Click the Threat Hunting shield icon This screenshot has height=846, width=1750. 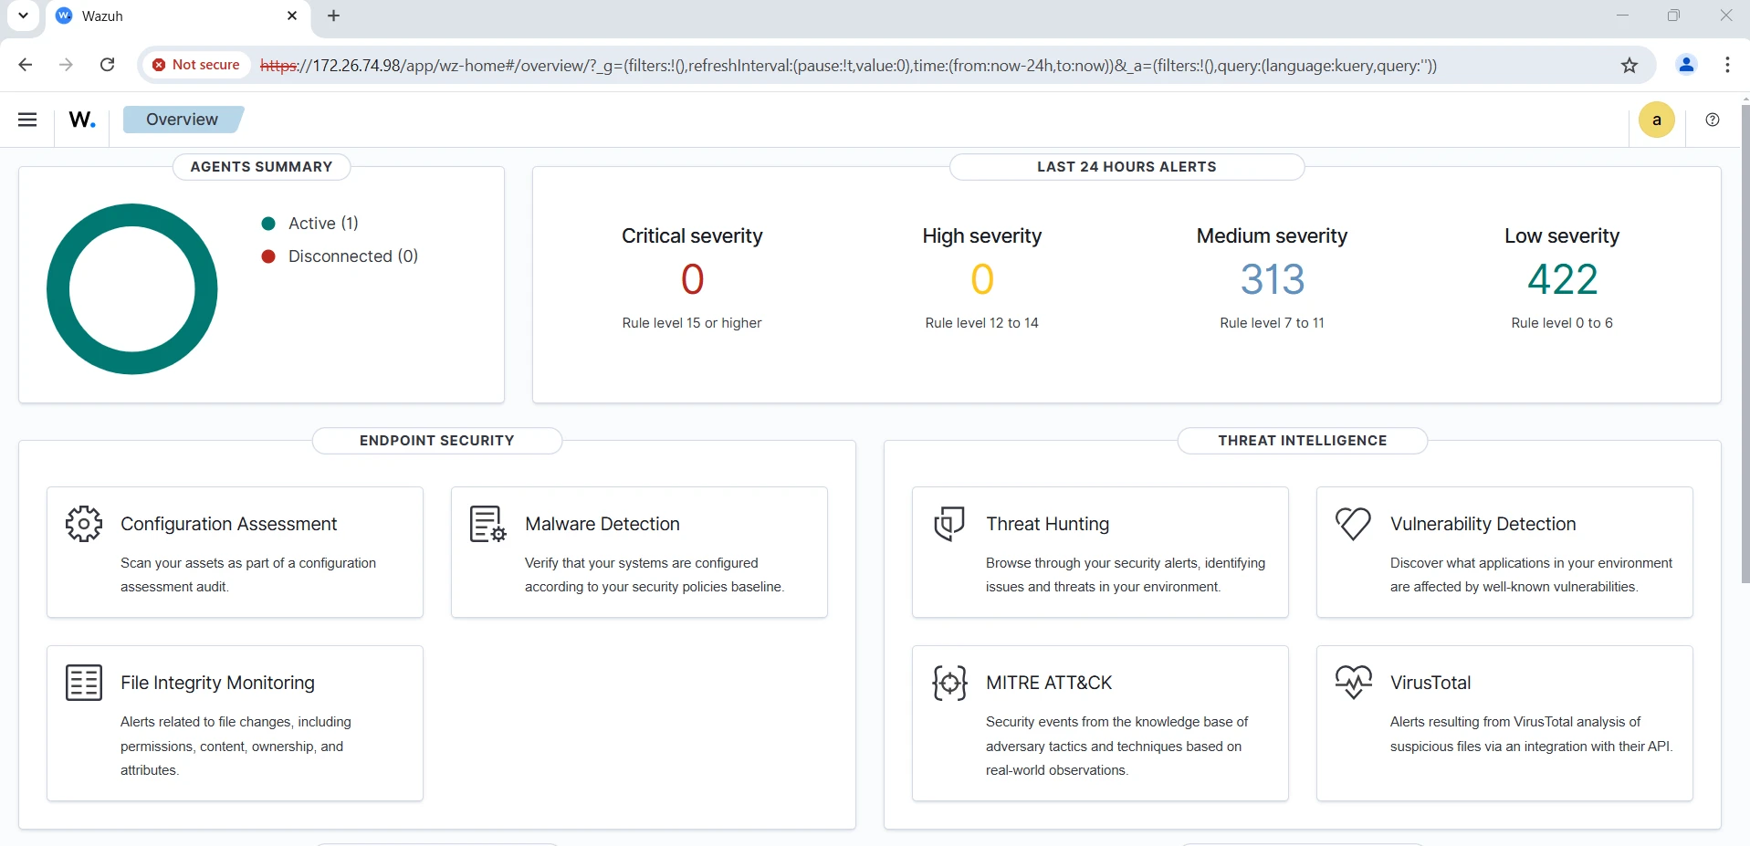click(x=949, y=524)
